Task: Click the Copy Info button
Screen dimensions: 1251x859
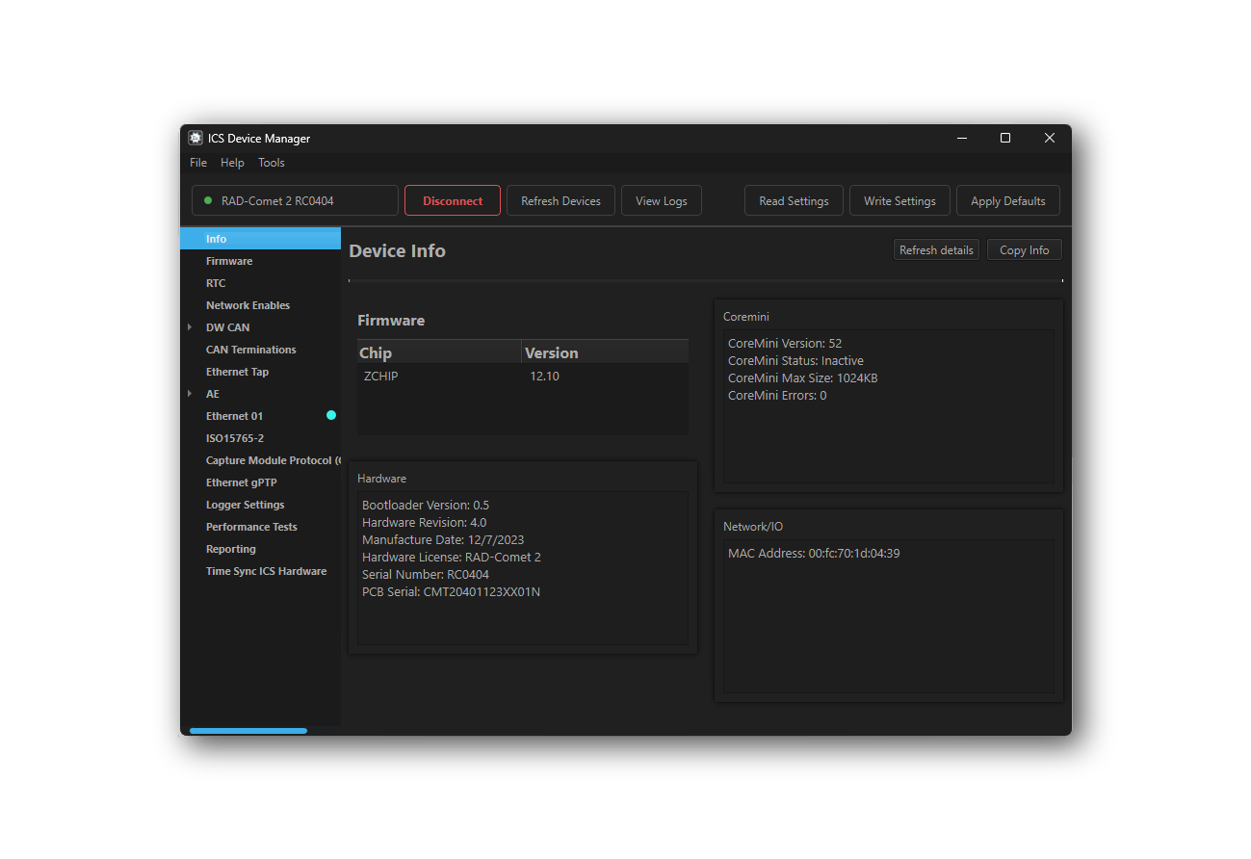Action: coord(1025,249)
